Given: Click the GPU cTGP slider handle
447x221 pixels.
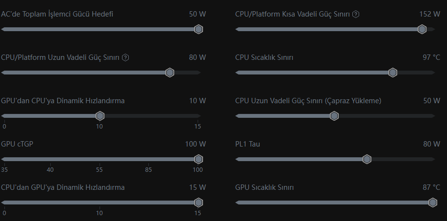Looking at the screenshot, I should [199, 159].
